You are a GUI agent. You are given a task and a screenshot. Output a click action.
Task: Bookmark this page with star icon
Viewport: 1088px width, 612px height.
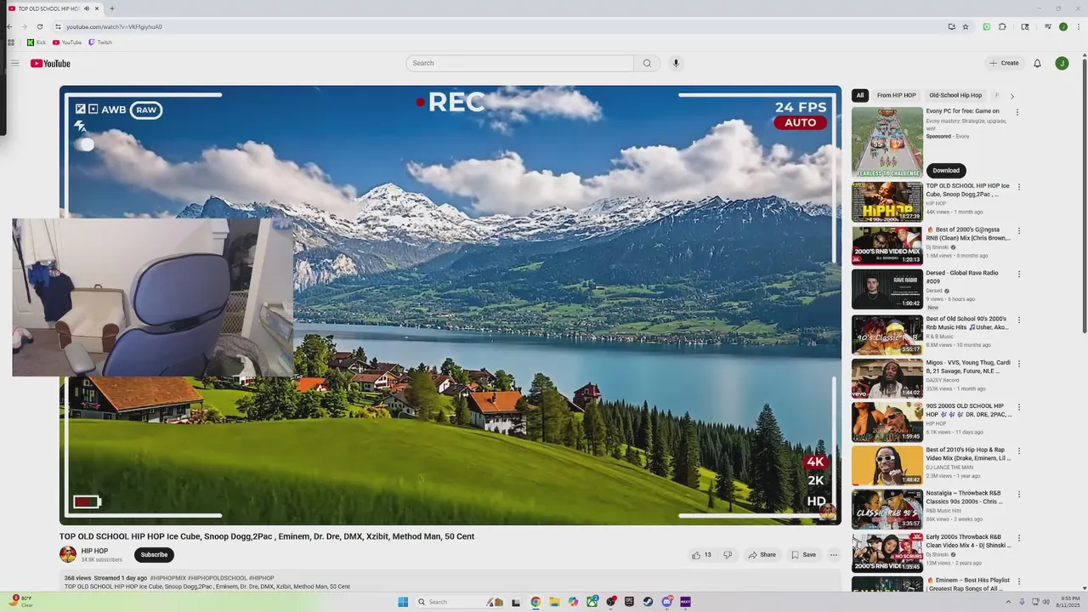(966, 26)
